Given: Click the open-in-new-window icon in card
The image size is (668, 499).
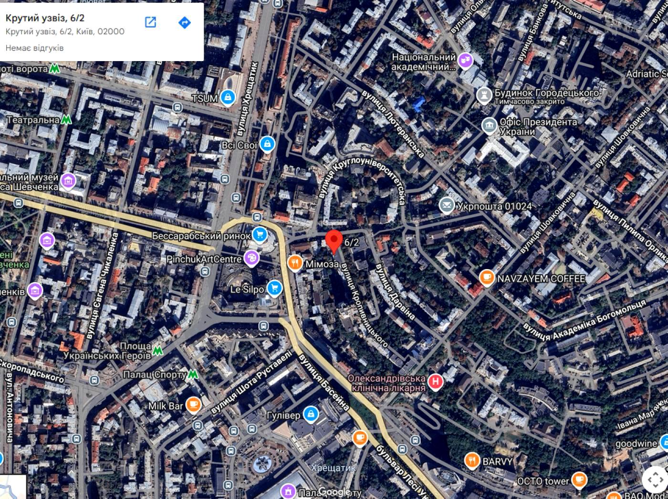Looking at the screenshot, I should [x=150, y=22].
